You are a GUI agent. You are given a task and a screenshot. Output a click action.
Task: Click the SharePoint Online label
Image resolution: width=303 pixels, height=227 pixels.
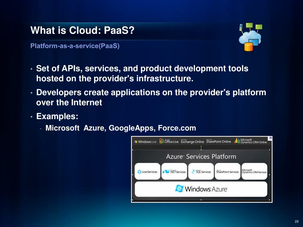click(x=219, y=141)
